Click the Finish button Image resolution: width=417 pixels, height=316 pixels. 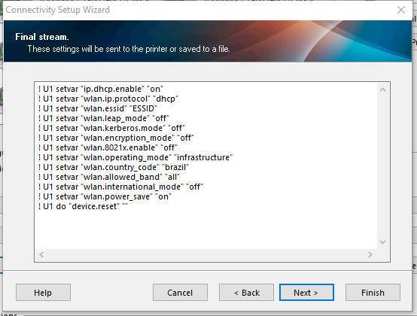(373, 293)
